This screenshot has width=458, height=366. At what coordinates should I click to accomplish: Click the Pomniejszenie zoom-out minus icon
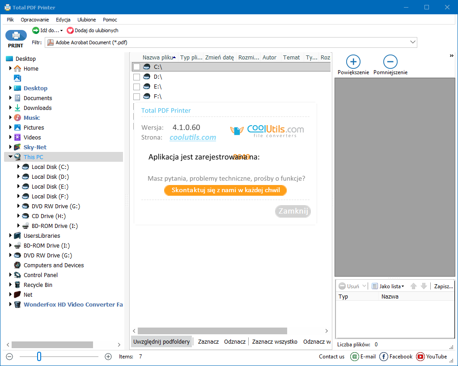coord(390,62)
